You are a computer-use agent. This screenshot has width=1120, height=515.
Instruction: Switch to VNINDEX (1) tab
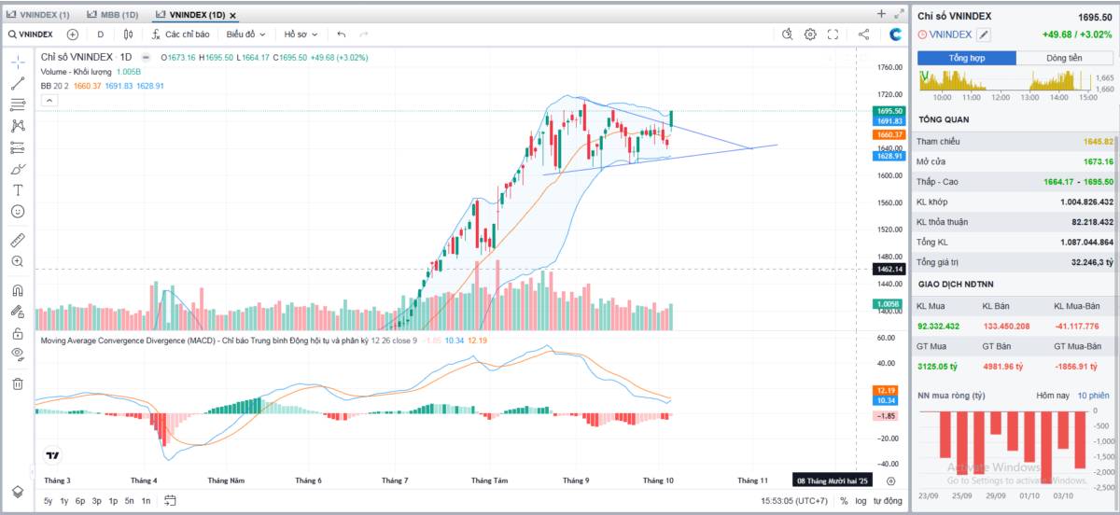point(38,15)
